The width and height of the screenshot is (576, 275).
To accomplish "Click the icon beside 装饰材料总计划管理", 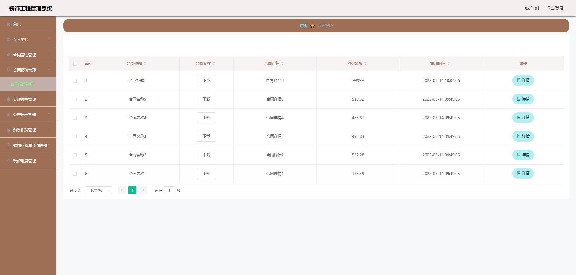I will coord(9,146).
